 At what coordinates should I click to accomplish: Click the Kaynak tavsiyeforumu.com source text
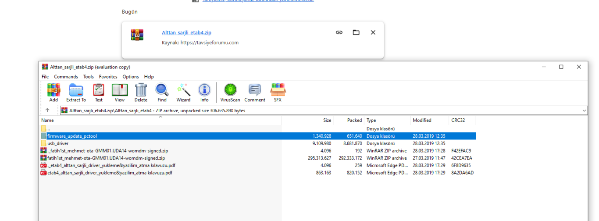[200, 43]
